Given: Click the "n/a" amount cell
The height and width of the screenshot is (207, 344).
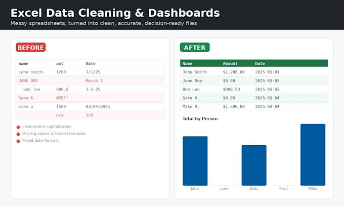Looking at the screenshot, I should [x=60, y=115].
